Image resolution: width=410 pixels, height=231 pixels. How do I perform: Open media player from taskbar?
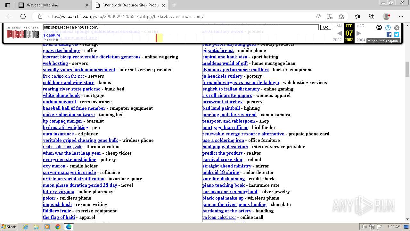(47, 227)
